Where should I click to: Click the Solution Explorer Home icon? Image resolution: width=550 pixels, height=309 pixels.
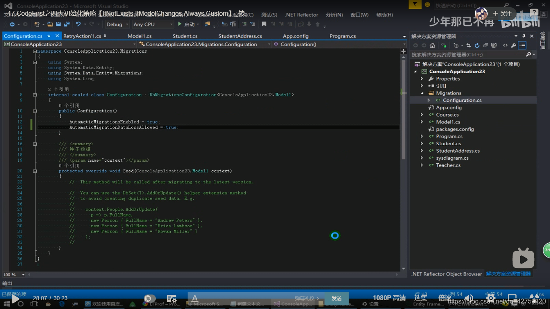pos(432,45)
